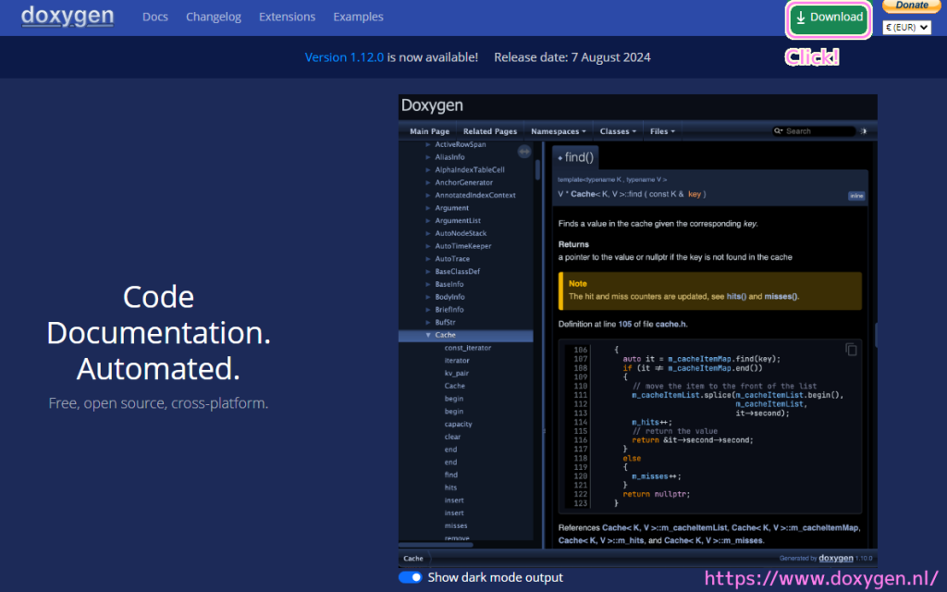947x592 pixels.
Task: Click the inline label badge
Action: [x=856, y=195]
